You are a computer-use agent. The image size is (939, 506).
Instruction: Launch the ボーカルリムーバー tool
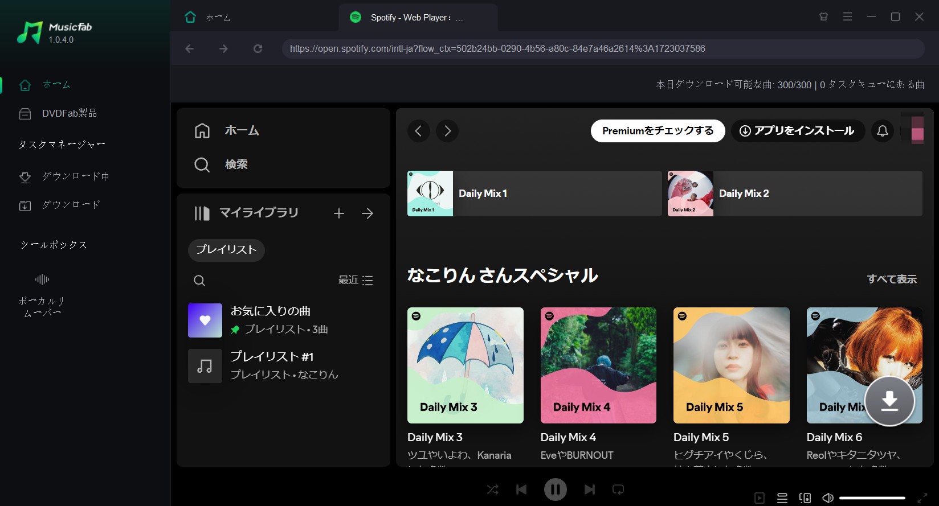point(42,295)
